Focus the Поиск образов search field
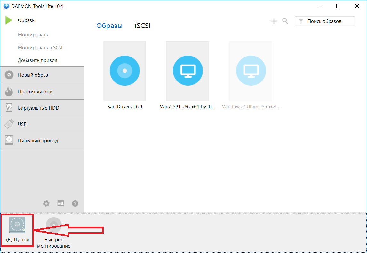The width and height of the screenshot is (367, 253). (x=325, y=21)
